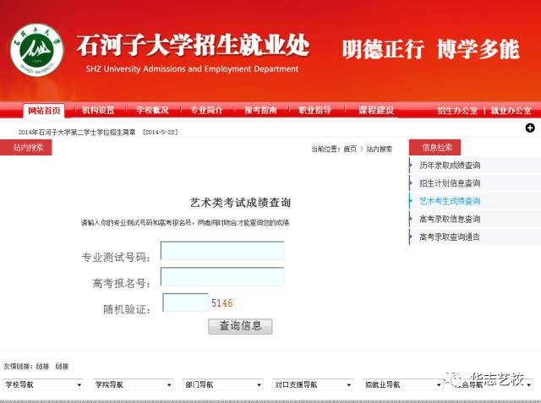Open the 职业指导 menu item
The height and width of the screenshot is (403, 541).
pos(314,111)
